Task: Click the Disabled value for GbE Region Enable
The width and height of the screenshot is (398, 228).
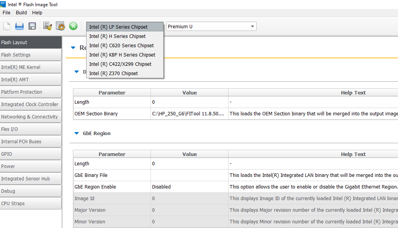Action: (189, 187)
